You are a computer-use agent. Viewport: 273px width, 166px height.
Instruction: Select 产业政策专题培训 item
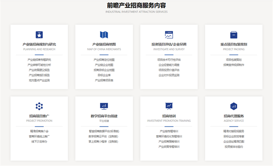click(169, 147)
